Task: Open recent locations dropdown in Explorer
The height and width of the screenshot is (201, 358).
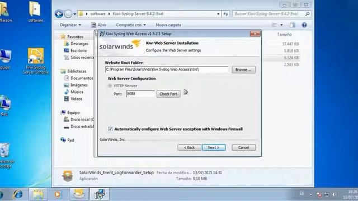Action: coord(74,14)
